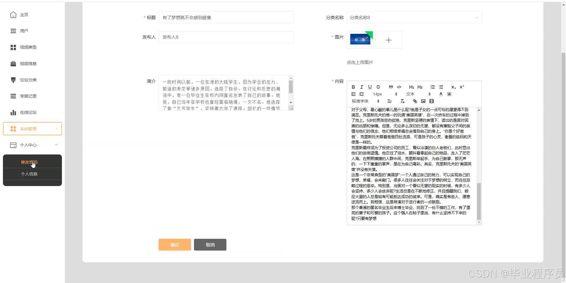Insert a code block in the editor
Image resolution: width=566 pixels, height=283 pixels.
click(399, 87)
